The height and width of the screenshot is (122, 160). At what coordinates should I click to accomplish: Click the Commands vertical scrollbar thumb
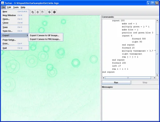157,54
